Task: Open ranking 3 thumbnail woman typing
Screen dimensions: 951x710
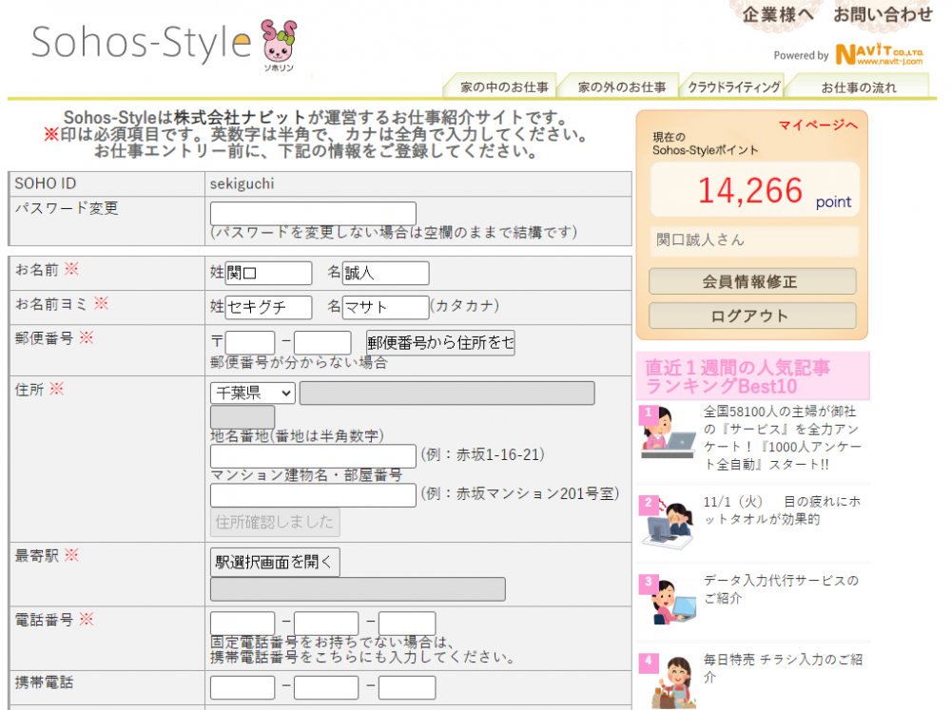Action: pos(668,601)
